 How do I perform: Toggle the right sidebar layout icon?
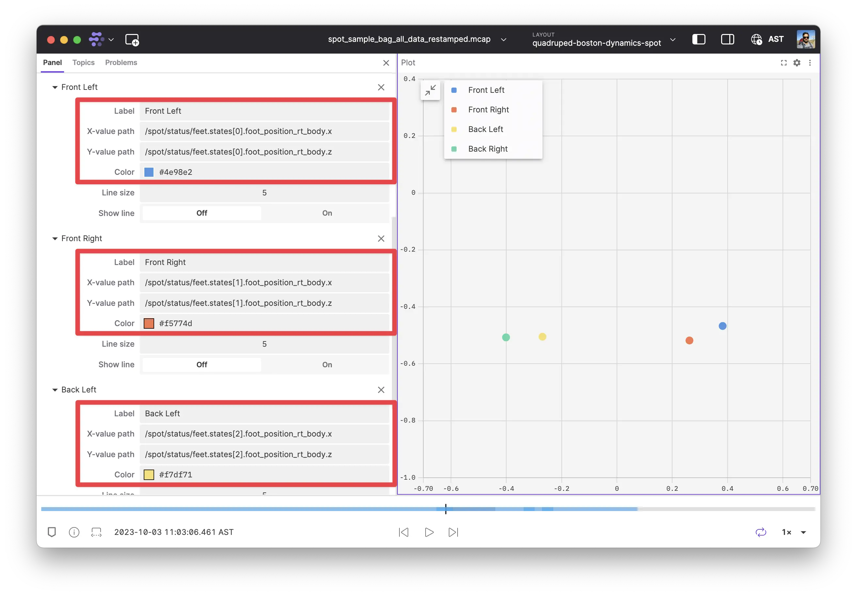[727, 39]
